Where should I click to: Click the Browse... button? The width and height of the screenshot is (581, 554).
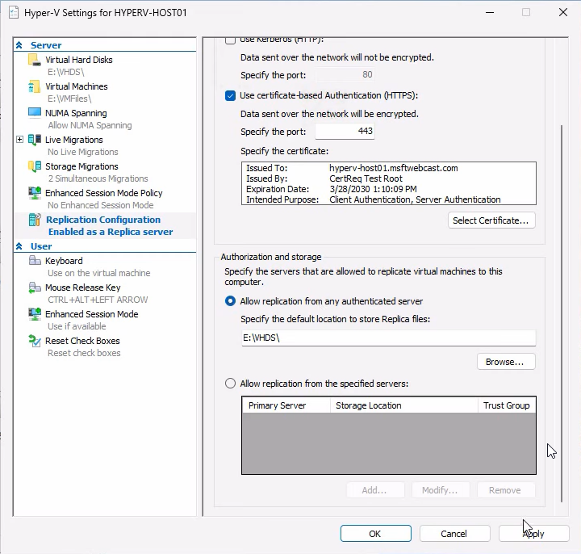point(506,362)
